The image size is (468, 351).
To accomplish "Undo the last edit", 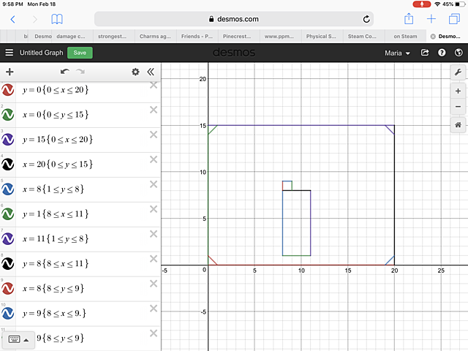I will coord(65,72).
